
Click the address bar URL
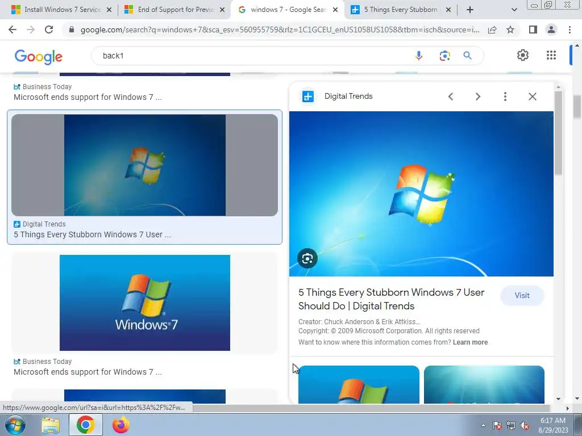click(280, 30)
